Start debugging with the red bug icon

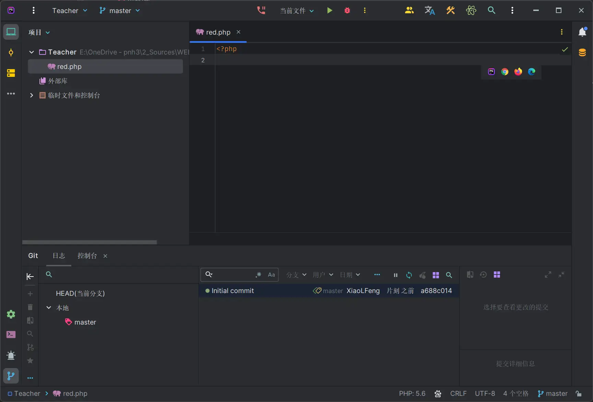coord(347,11)
